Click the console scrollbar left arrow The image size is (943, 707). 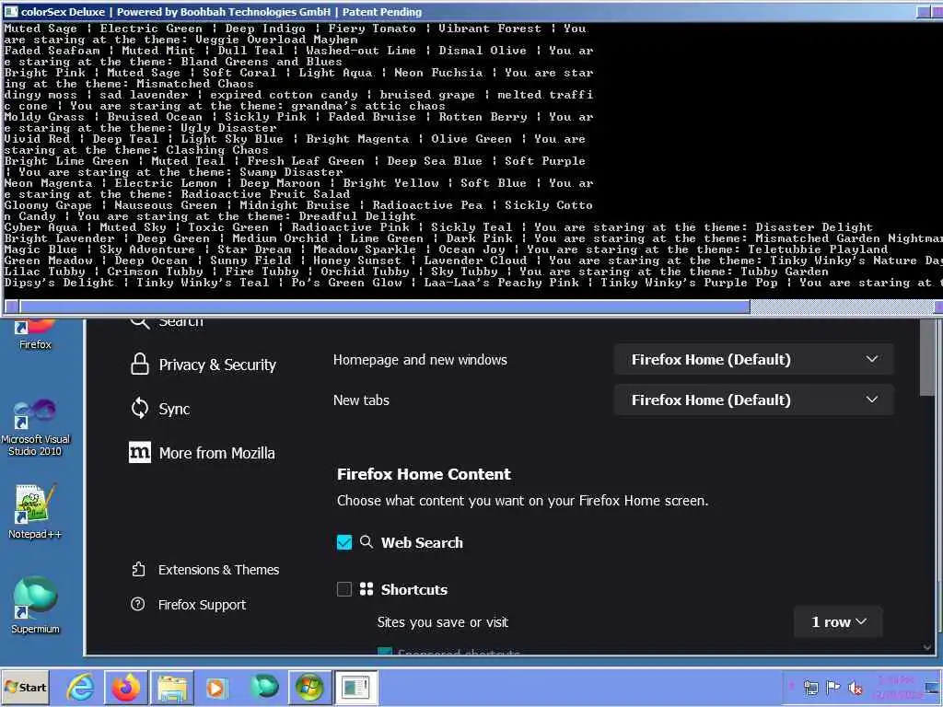tap(11, 307)
